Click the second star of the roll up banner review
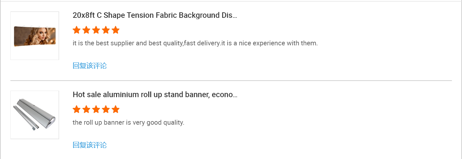This screenshot has height=159, width=462. tap(86, 109)
